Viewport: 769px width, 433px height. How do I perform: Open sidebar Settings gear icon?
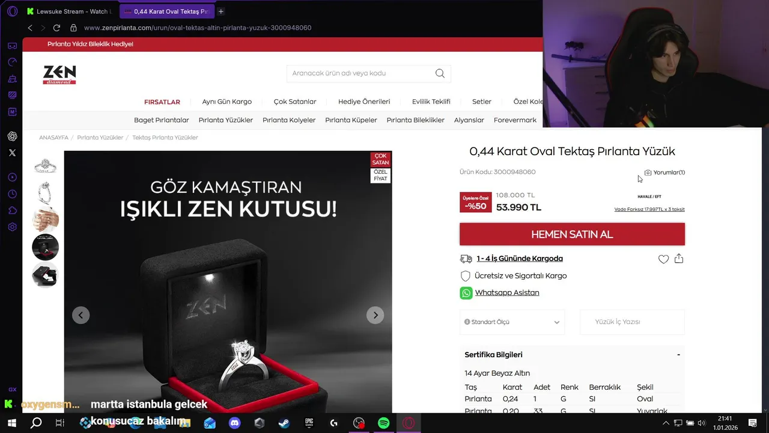(x=12, y=227)
